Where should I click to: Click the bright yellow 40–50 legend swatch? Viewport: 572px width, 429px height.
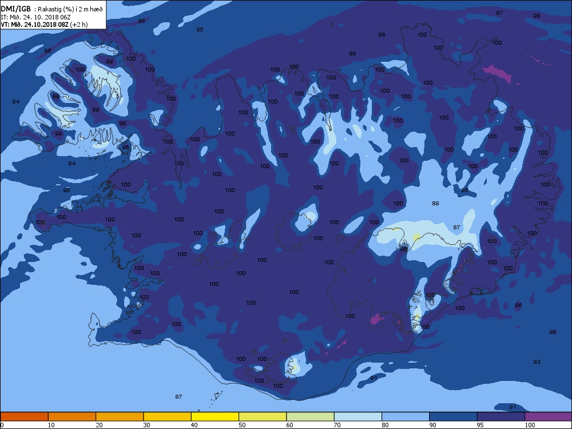tap(215, 416)
